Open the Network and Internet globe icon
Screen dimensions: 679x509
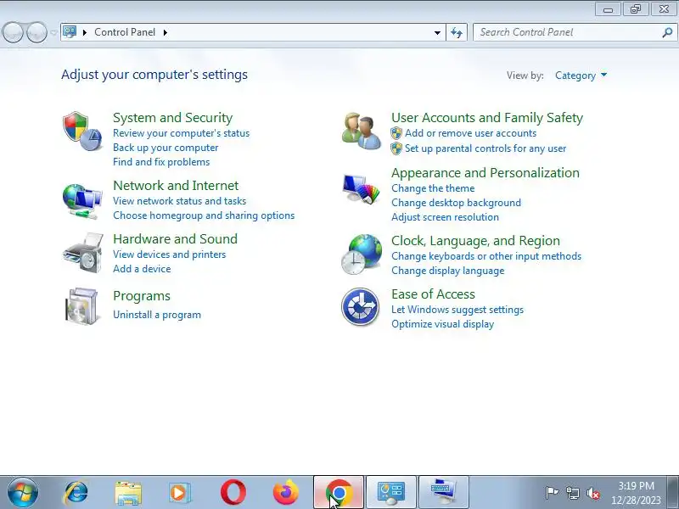(82, 202)
